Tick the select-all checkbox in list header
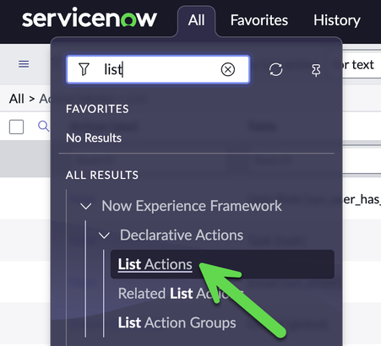 16,127
